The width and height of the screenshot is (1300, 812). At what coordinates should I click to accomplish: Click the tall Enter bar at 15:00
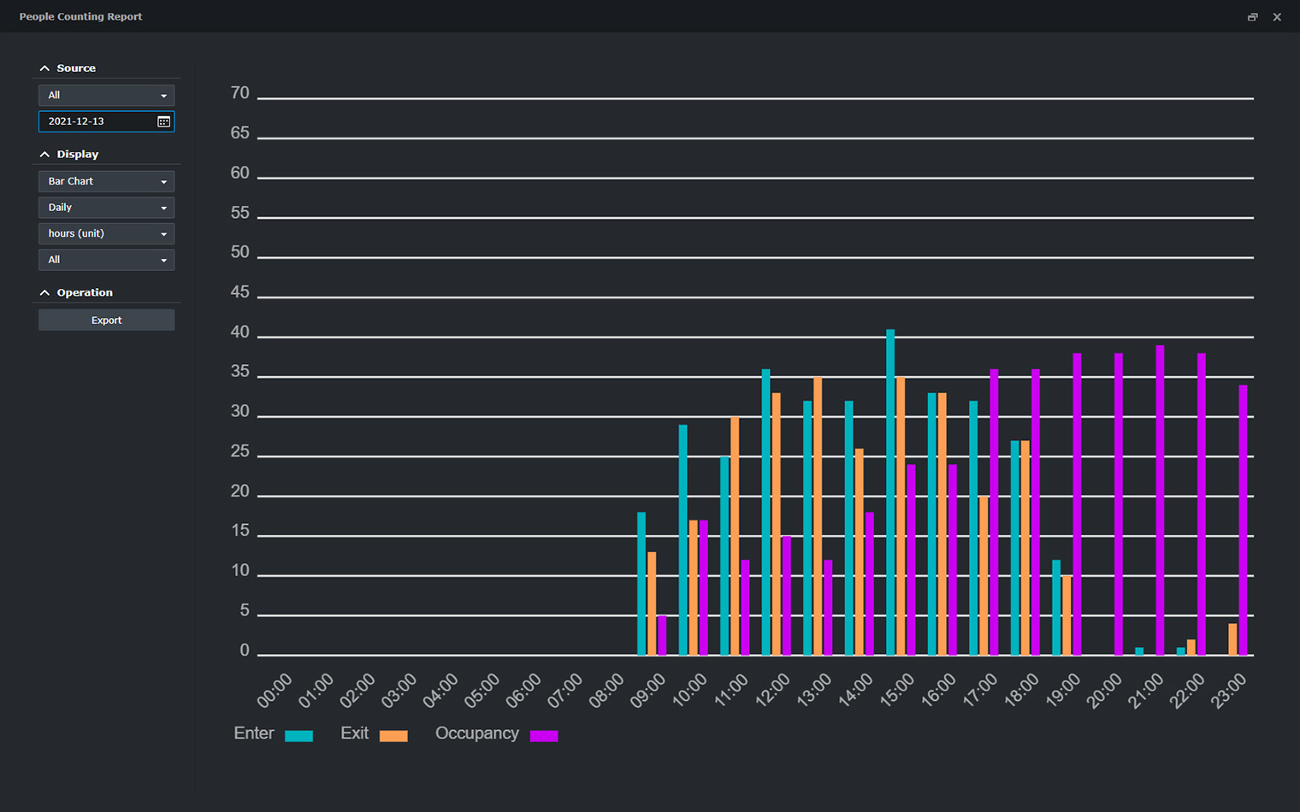pos(889,487)
